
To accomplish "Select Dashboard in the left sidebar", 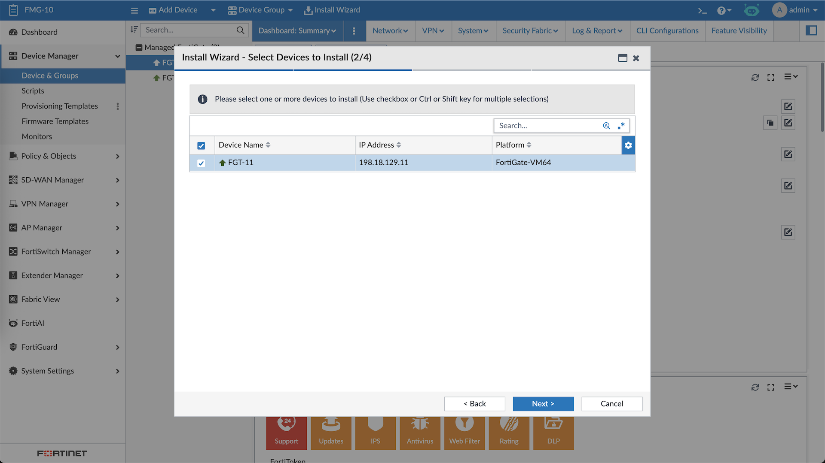I will point(39,32).
